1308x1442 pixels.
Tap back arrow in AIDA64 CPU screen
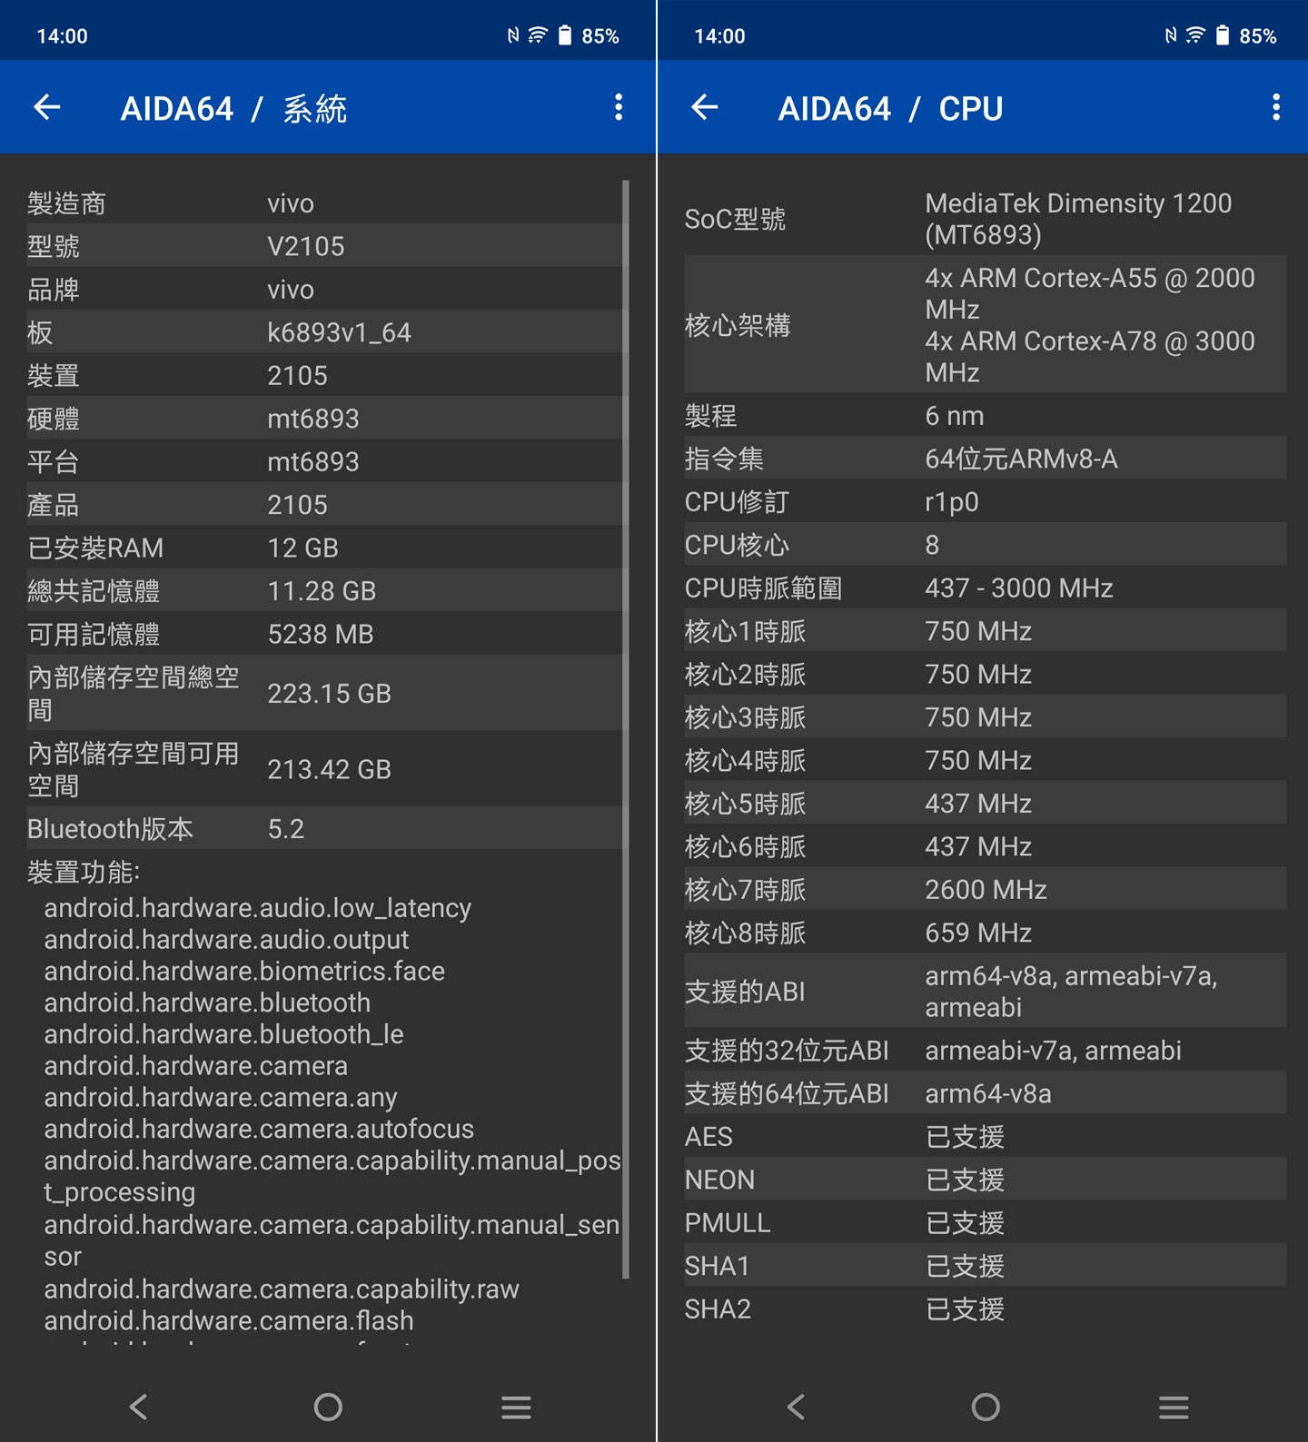pos(705,108)
